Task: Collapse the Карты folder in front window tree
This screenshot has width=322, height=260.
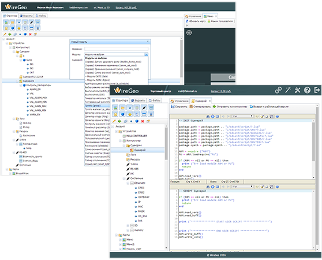Action: coord(116,235)
